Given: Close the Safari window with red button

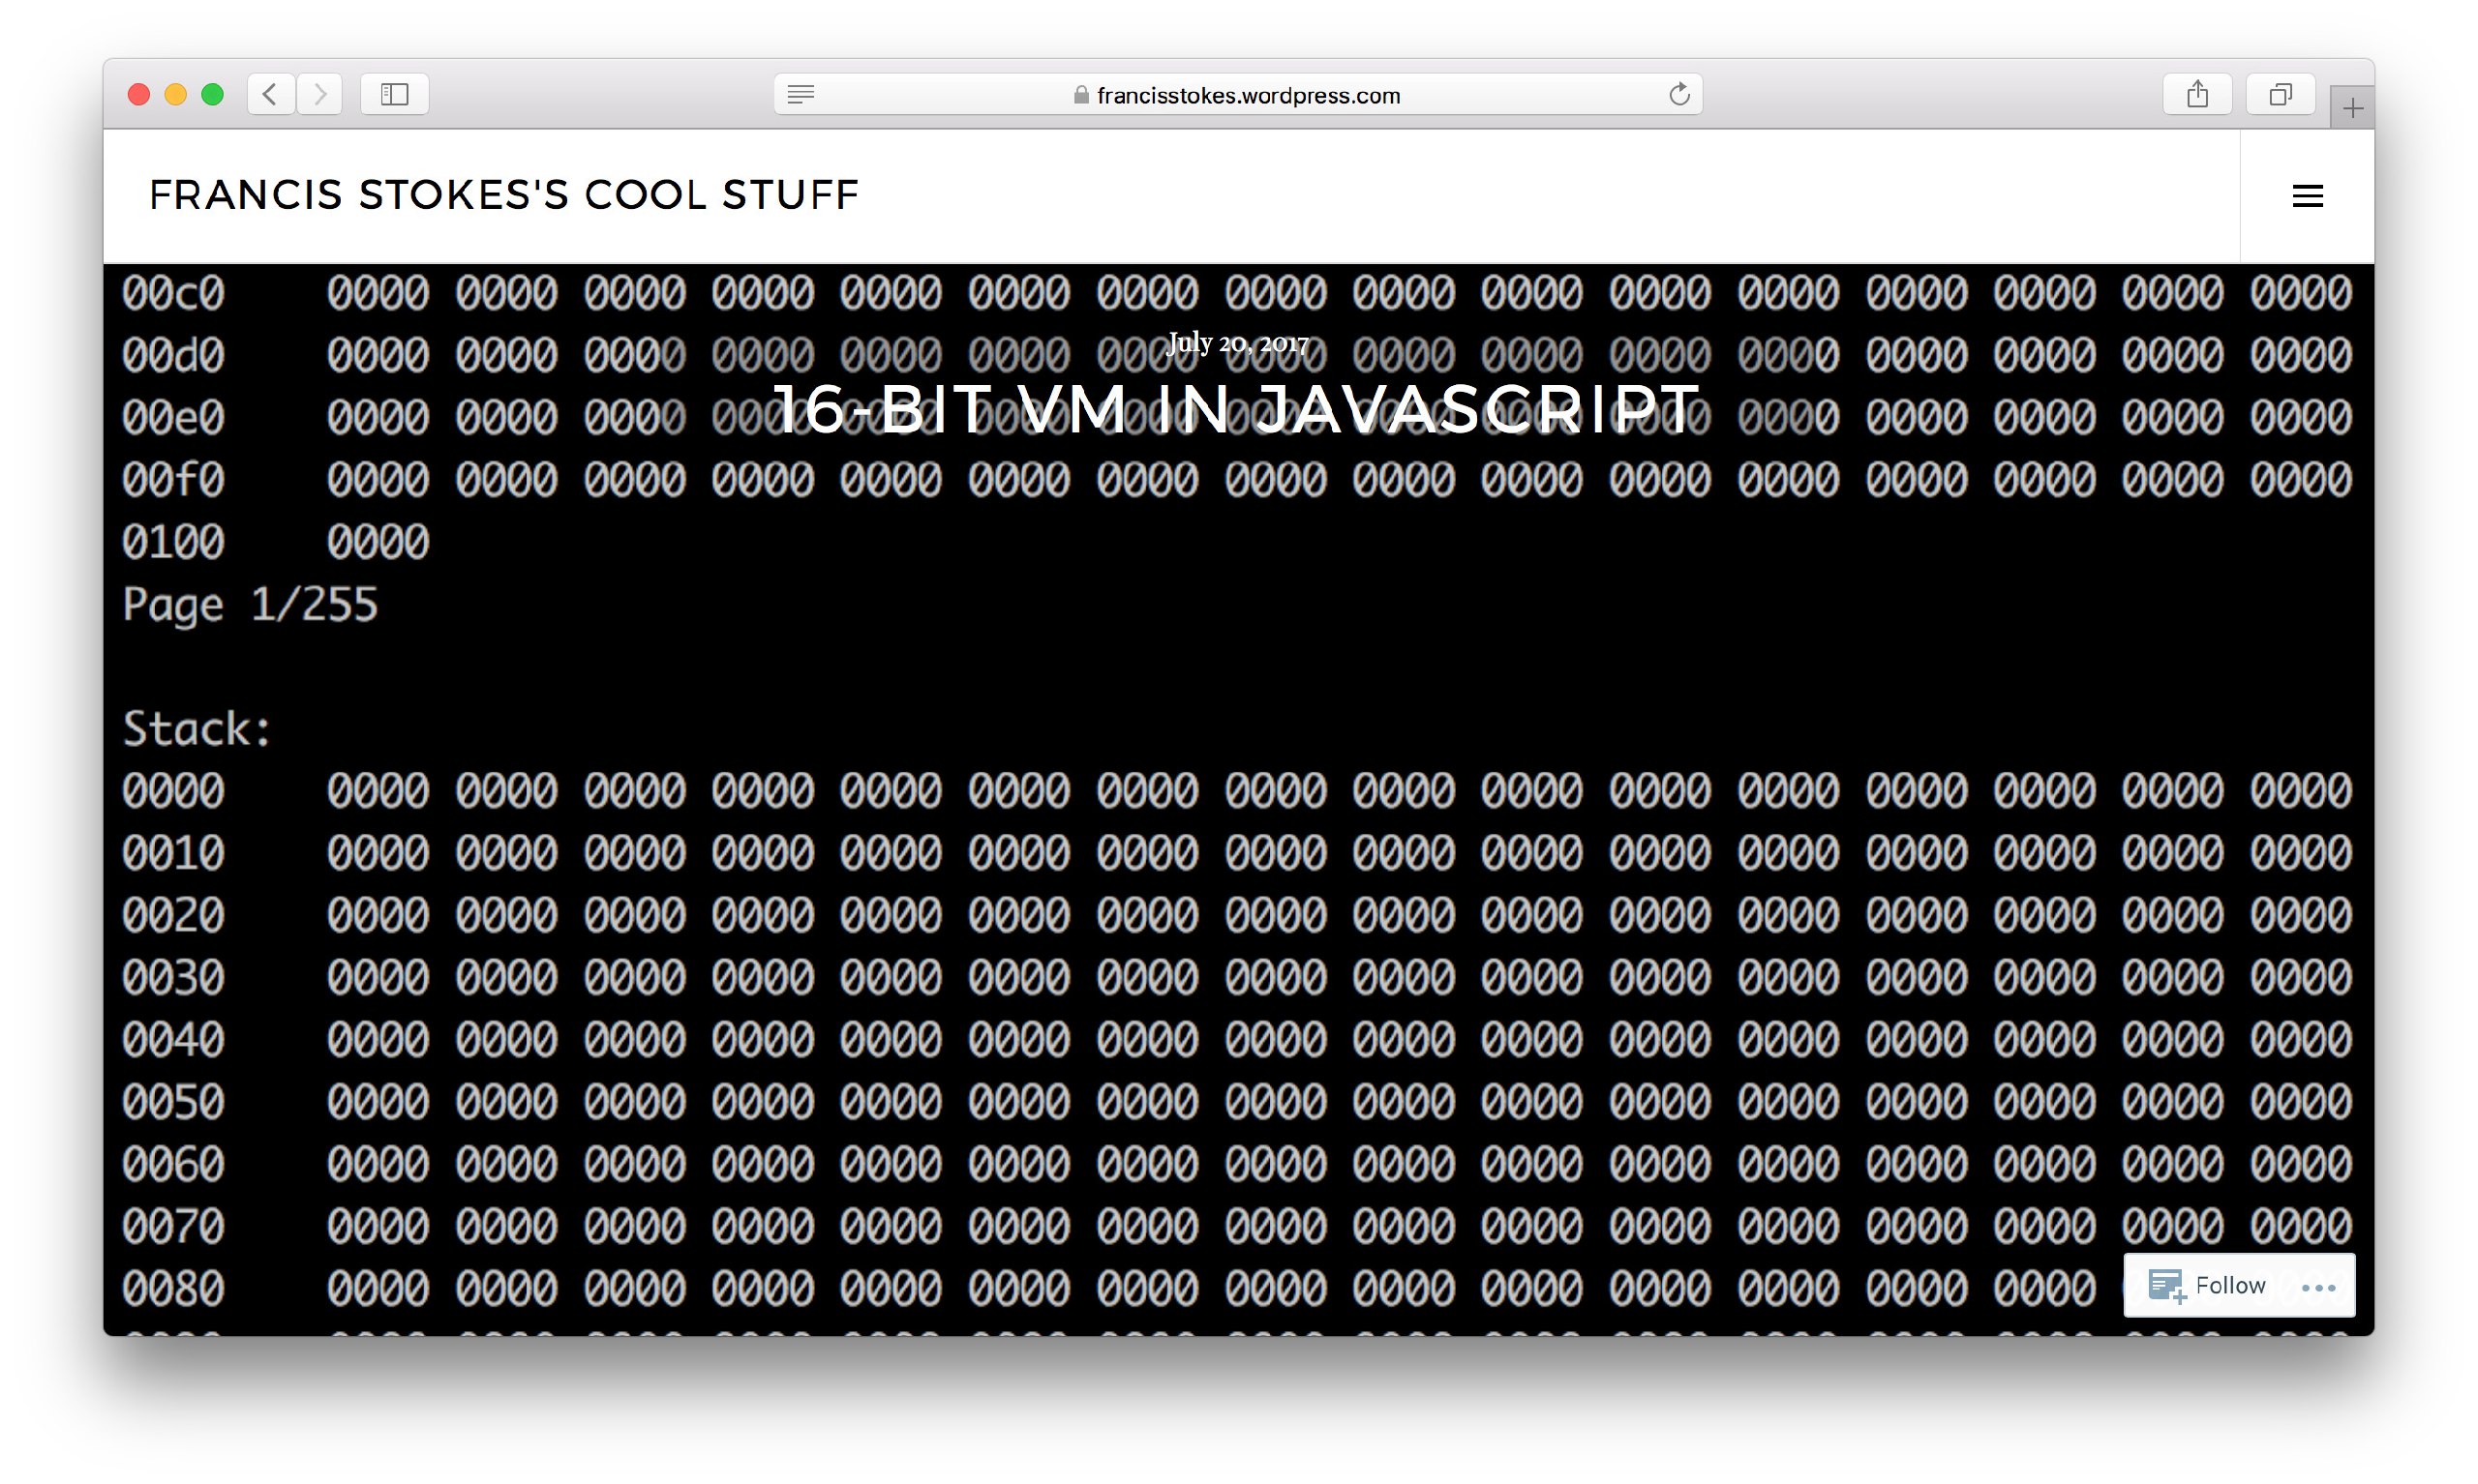Looking at the screenshot, I should 139,94.
